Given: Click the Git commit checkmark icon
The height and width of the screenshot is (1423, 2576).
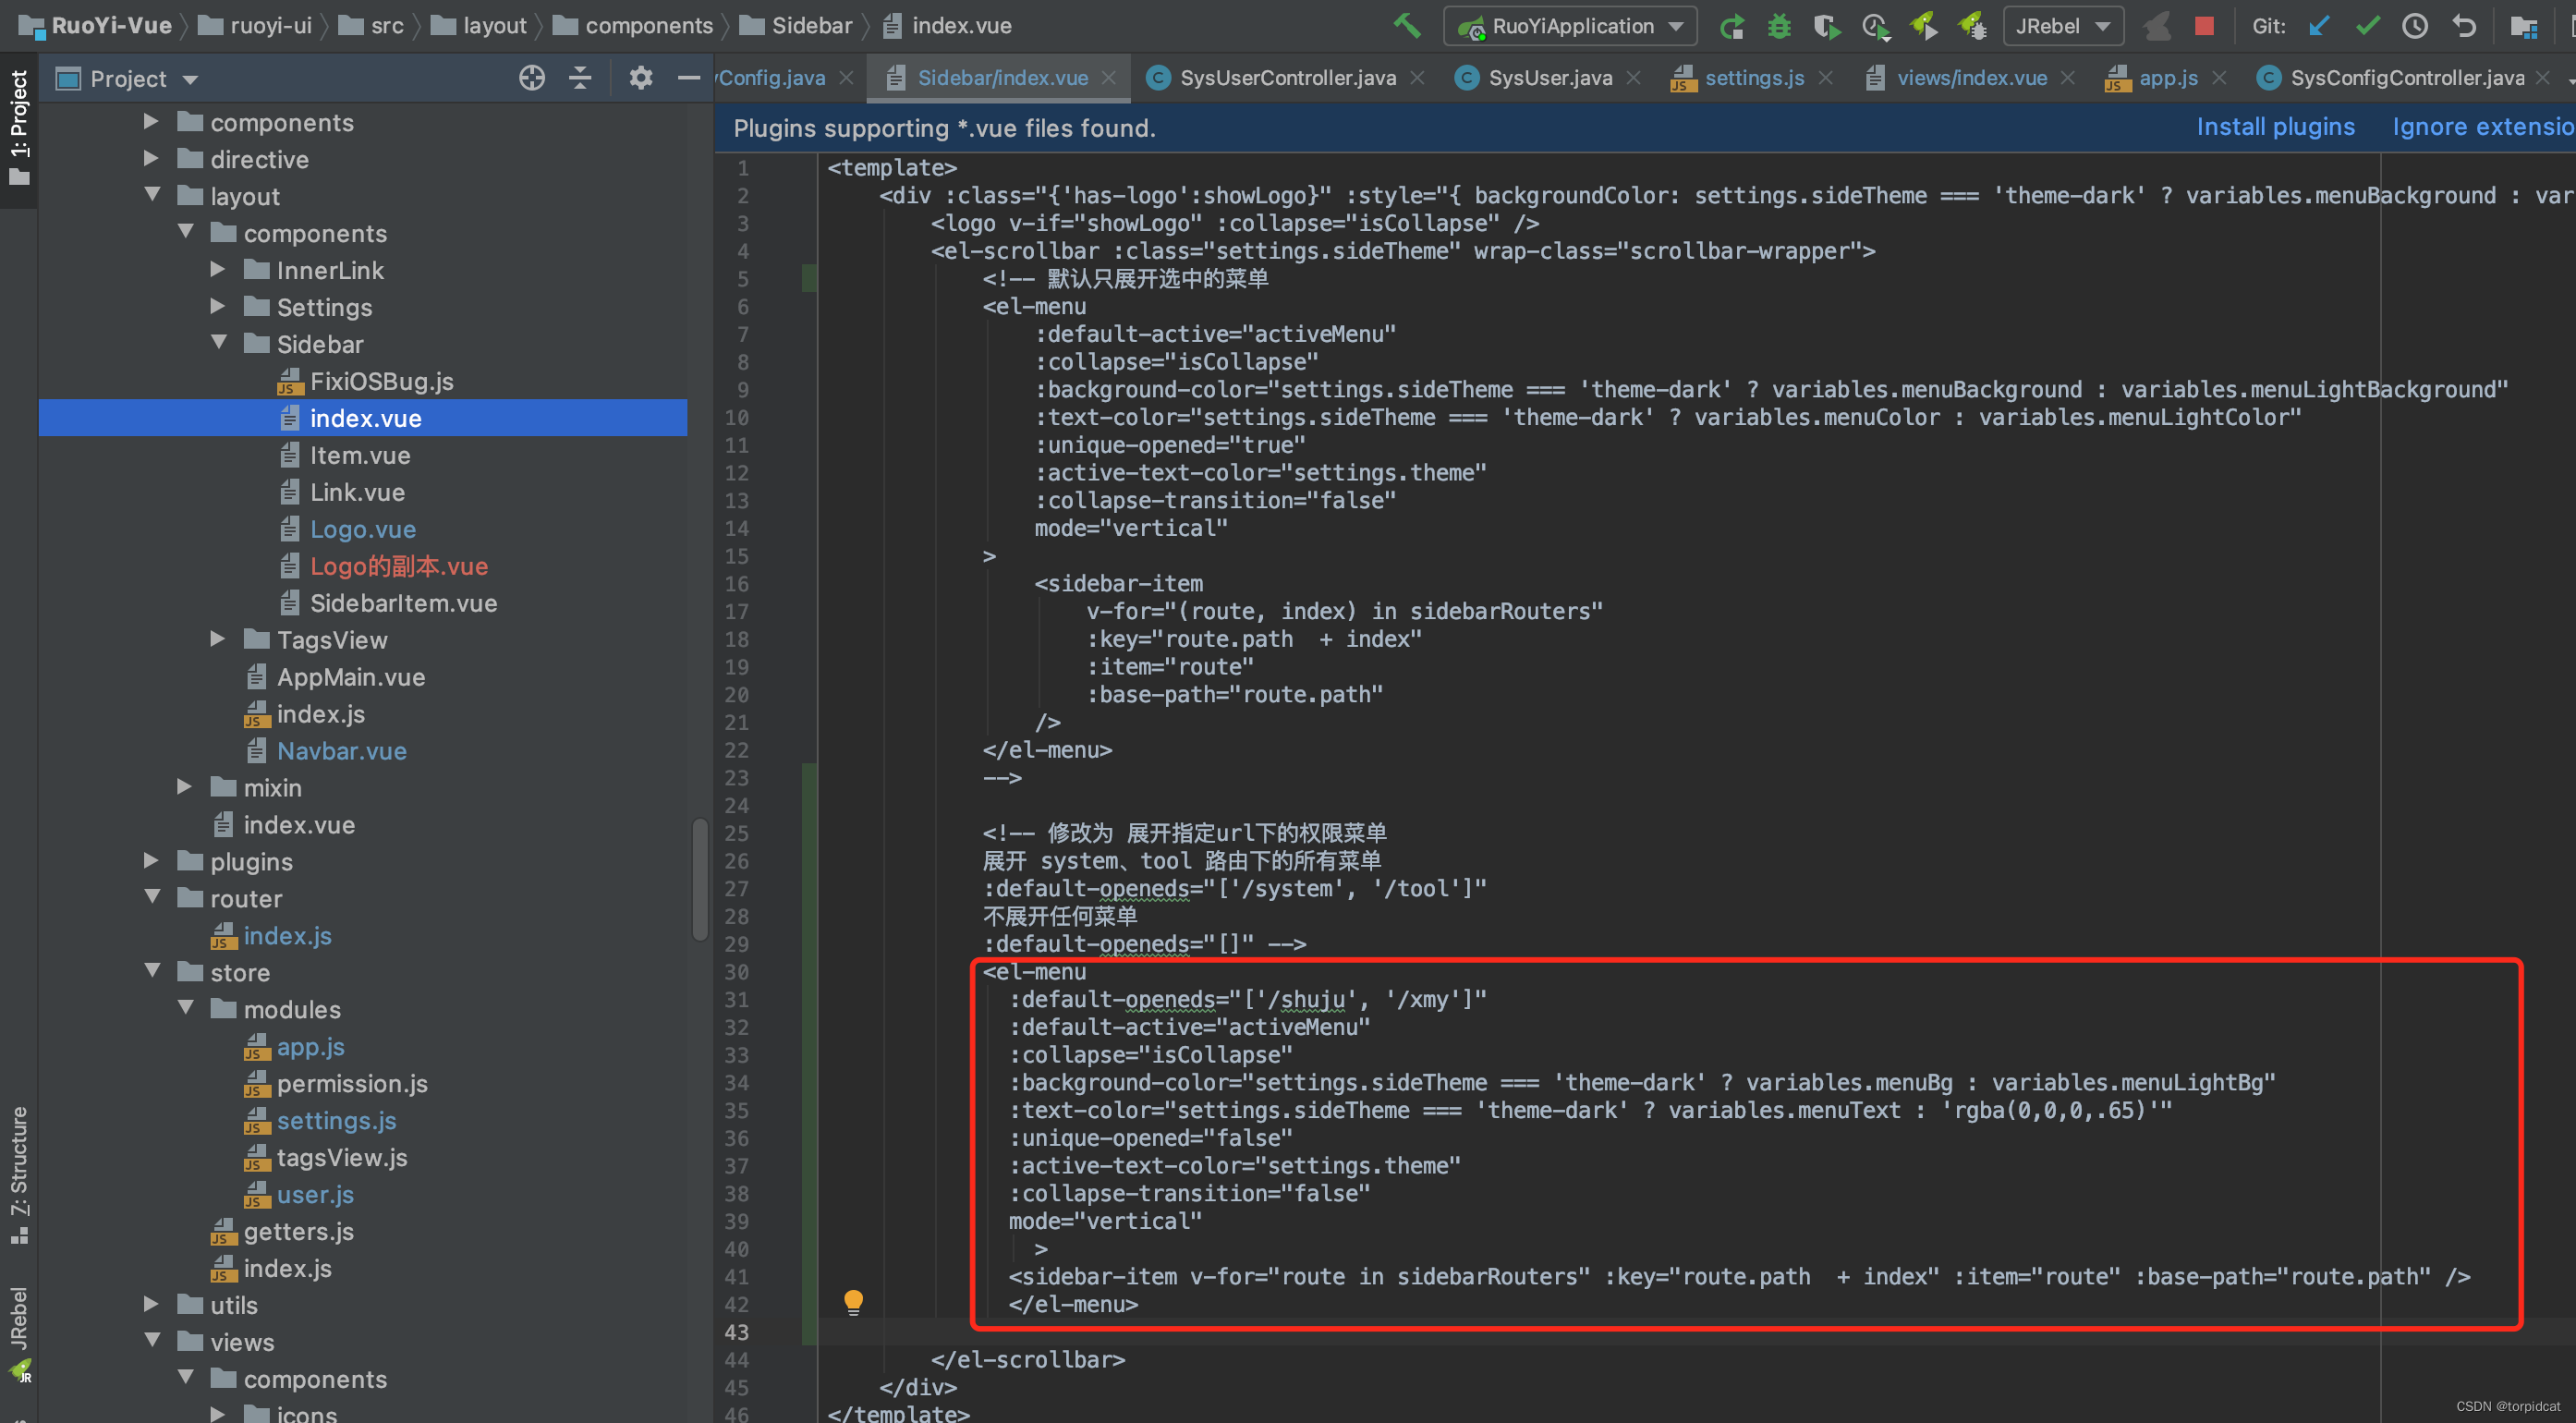Looking at the screenshot, I should [x=2367, y=26].
